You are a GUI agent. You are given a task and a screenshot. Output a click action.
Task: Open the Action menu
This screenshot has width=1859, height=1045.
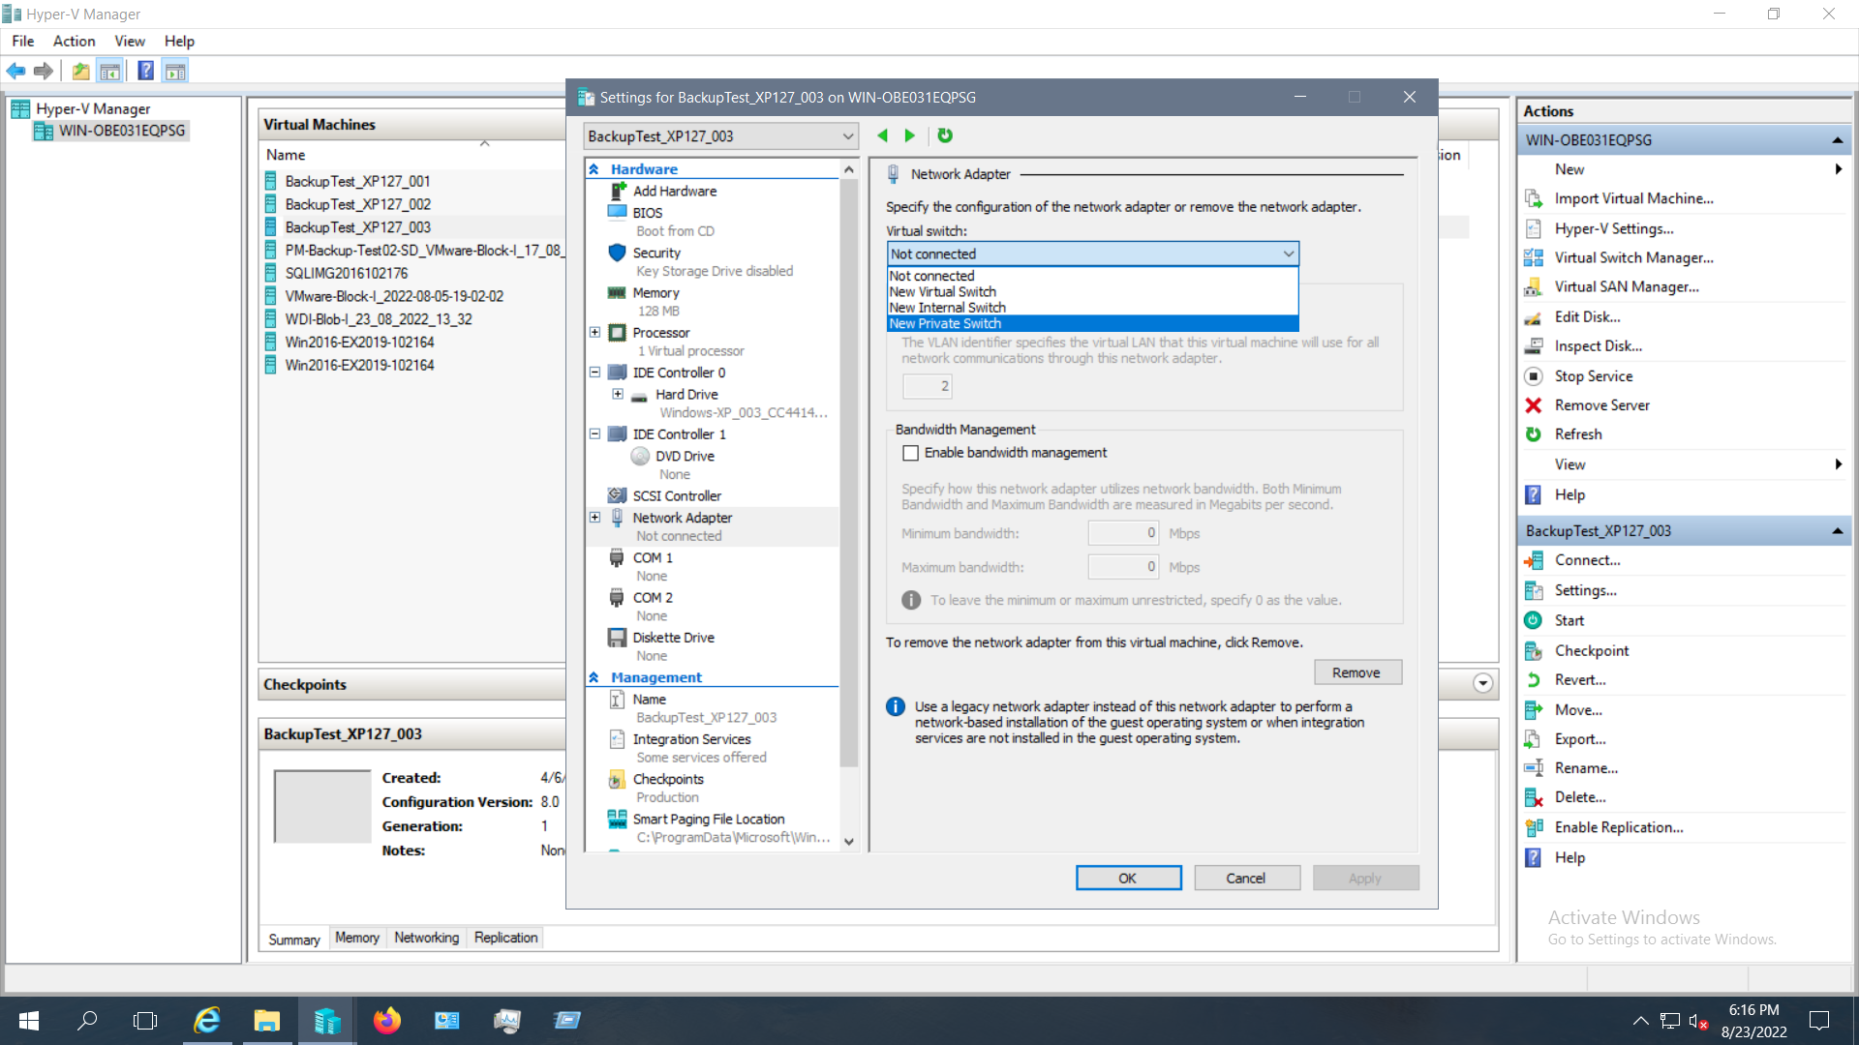pyautogui.click(x=74, y=41)
